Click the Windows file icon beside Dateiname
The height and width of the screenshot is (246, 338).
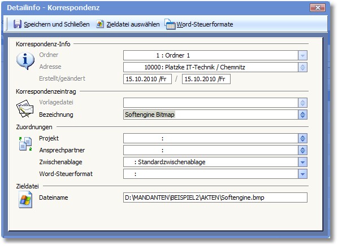pyautogui.click(x=25, y=200)
